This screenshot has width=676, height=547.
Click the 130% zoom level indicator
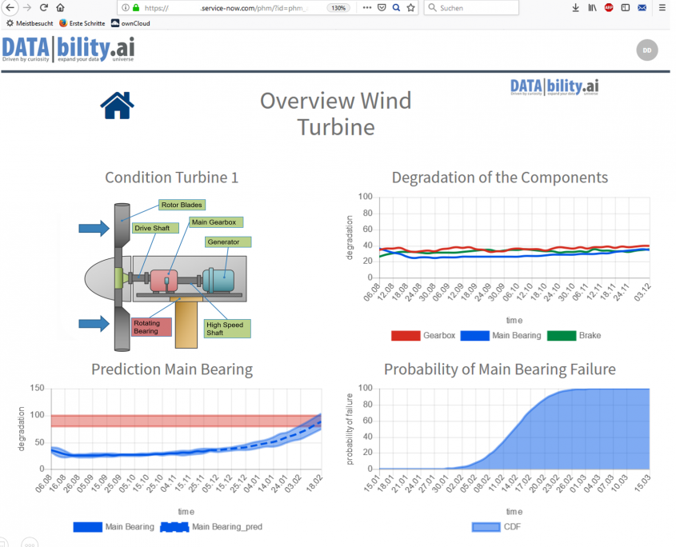click(338, 8)
